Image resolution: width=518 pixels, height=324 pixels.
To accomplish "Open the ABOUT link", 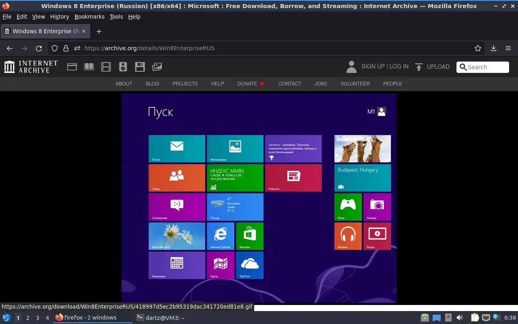I will coord(124,84).
